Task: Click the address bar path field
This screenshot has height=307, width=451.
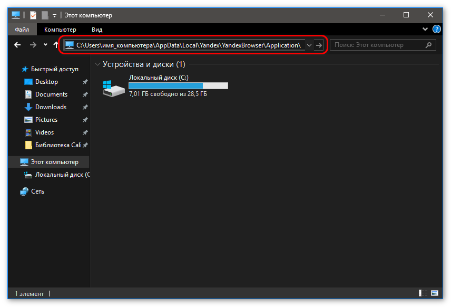Action: [189, 45]
